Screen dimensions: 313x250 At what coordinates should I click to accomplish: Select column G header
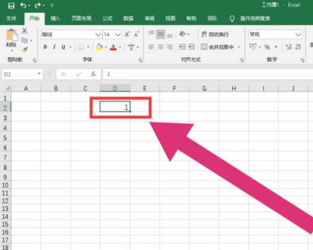tap(204, 88)
